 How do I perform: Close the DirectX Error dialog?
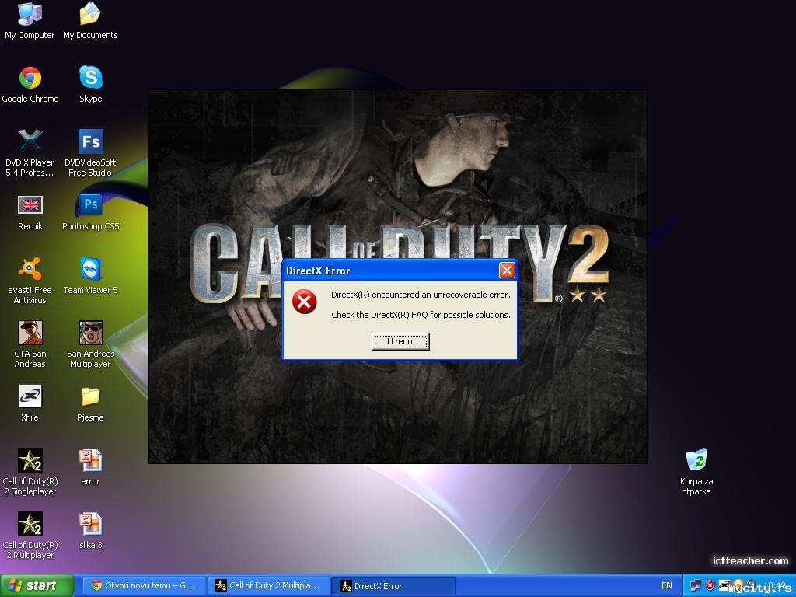[x=507, y=270]
